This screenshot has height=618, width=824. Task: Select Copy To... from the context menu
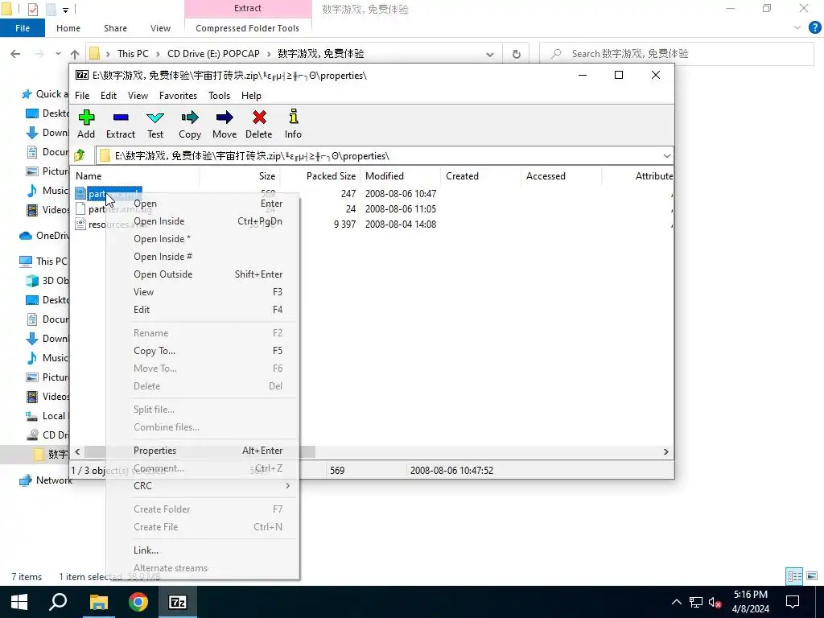203,351
